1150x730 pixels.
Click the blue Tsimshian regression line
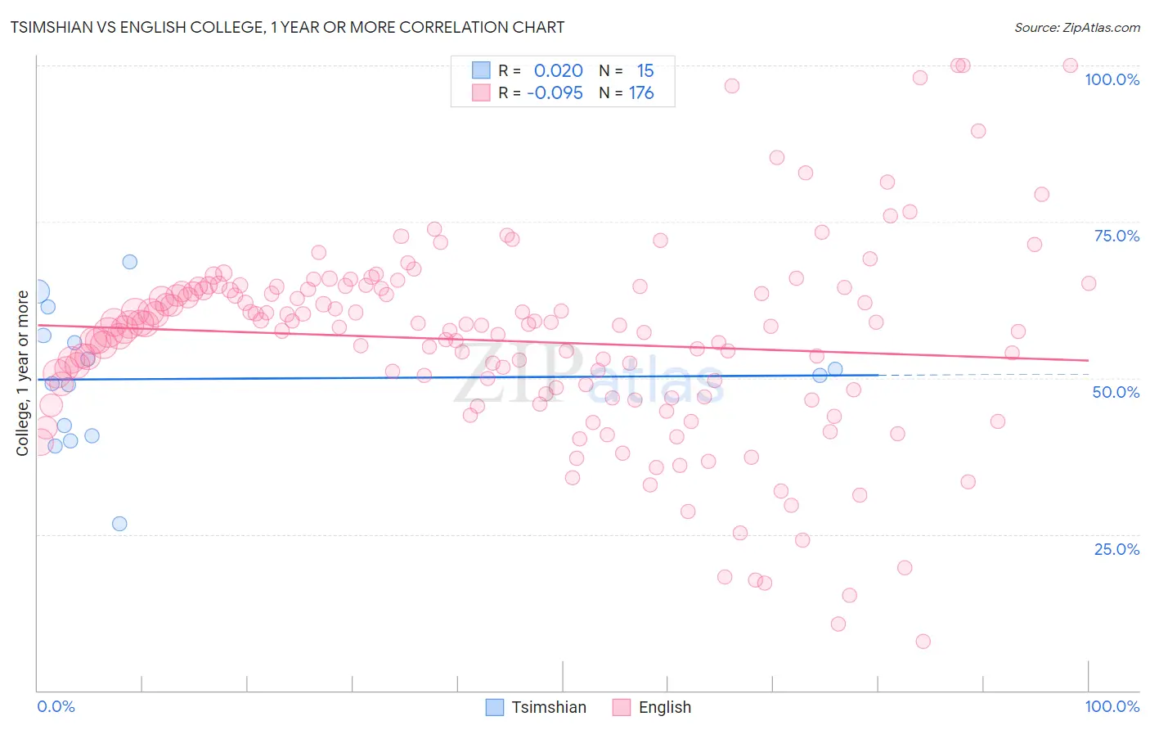click(x=458, y=377)
